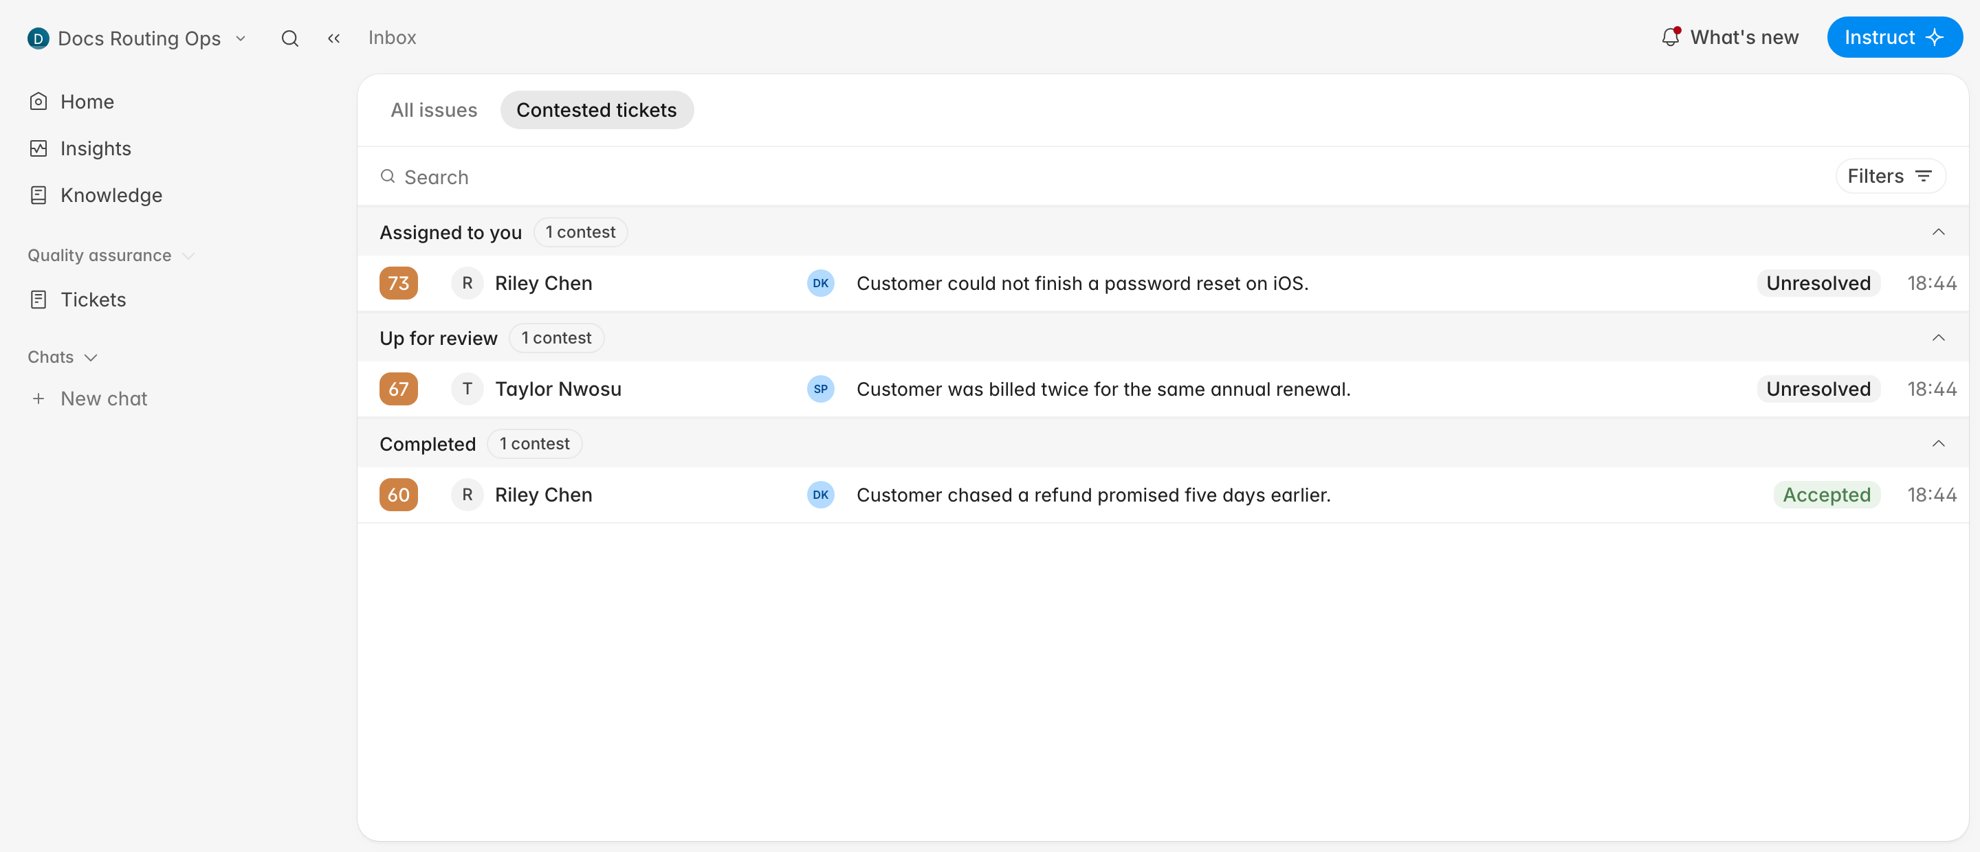Click the Instruct button
The image size is (1980, 852).
click(x=1895, y=38)
